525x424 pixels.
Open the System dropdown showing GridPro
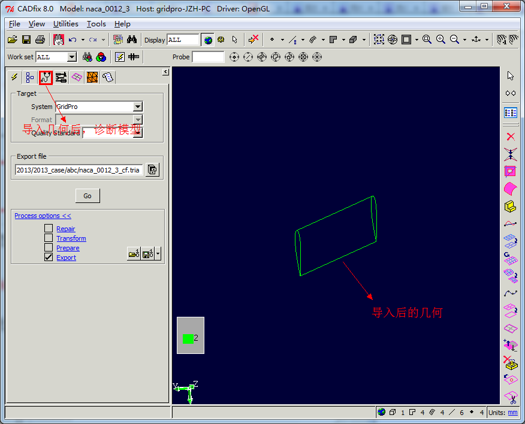coord(138,107)
